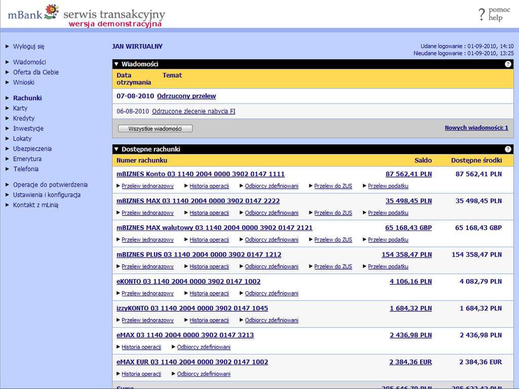Odbiorcy zdefiniowani for eMAX EUR
This screenshot has height=389, width=519.
coord(204,373)
